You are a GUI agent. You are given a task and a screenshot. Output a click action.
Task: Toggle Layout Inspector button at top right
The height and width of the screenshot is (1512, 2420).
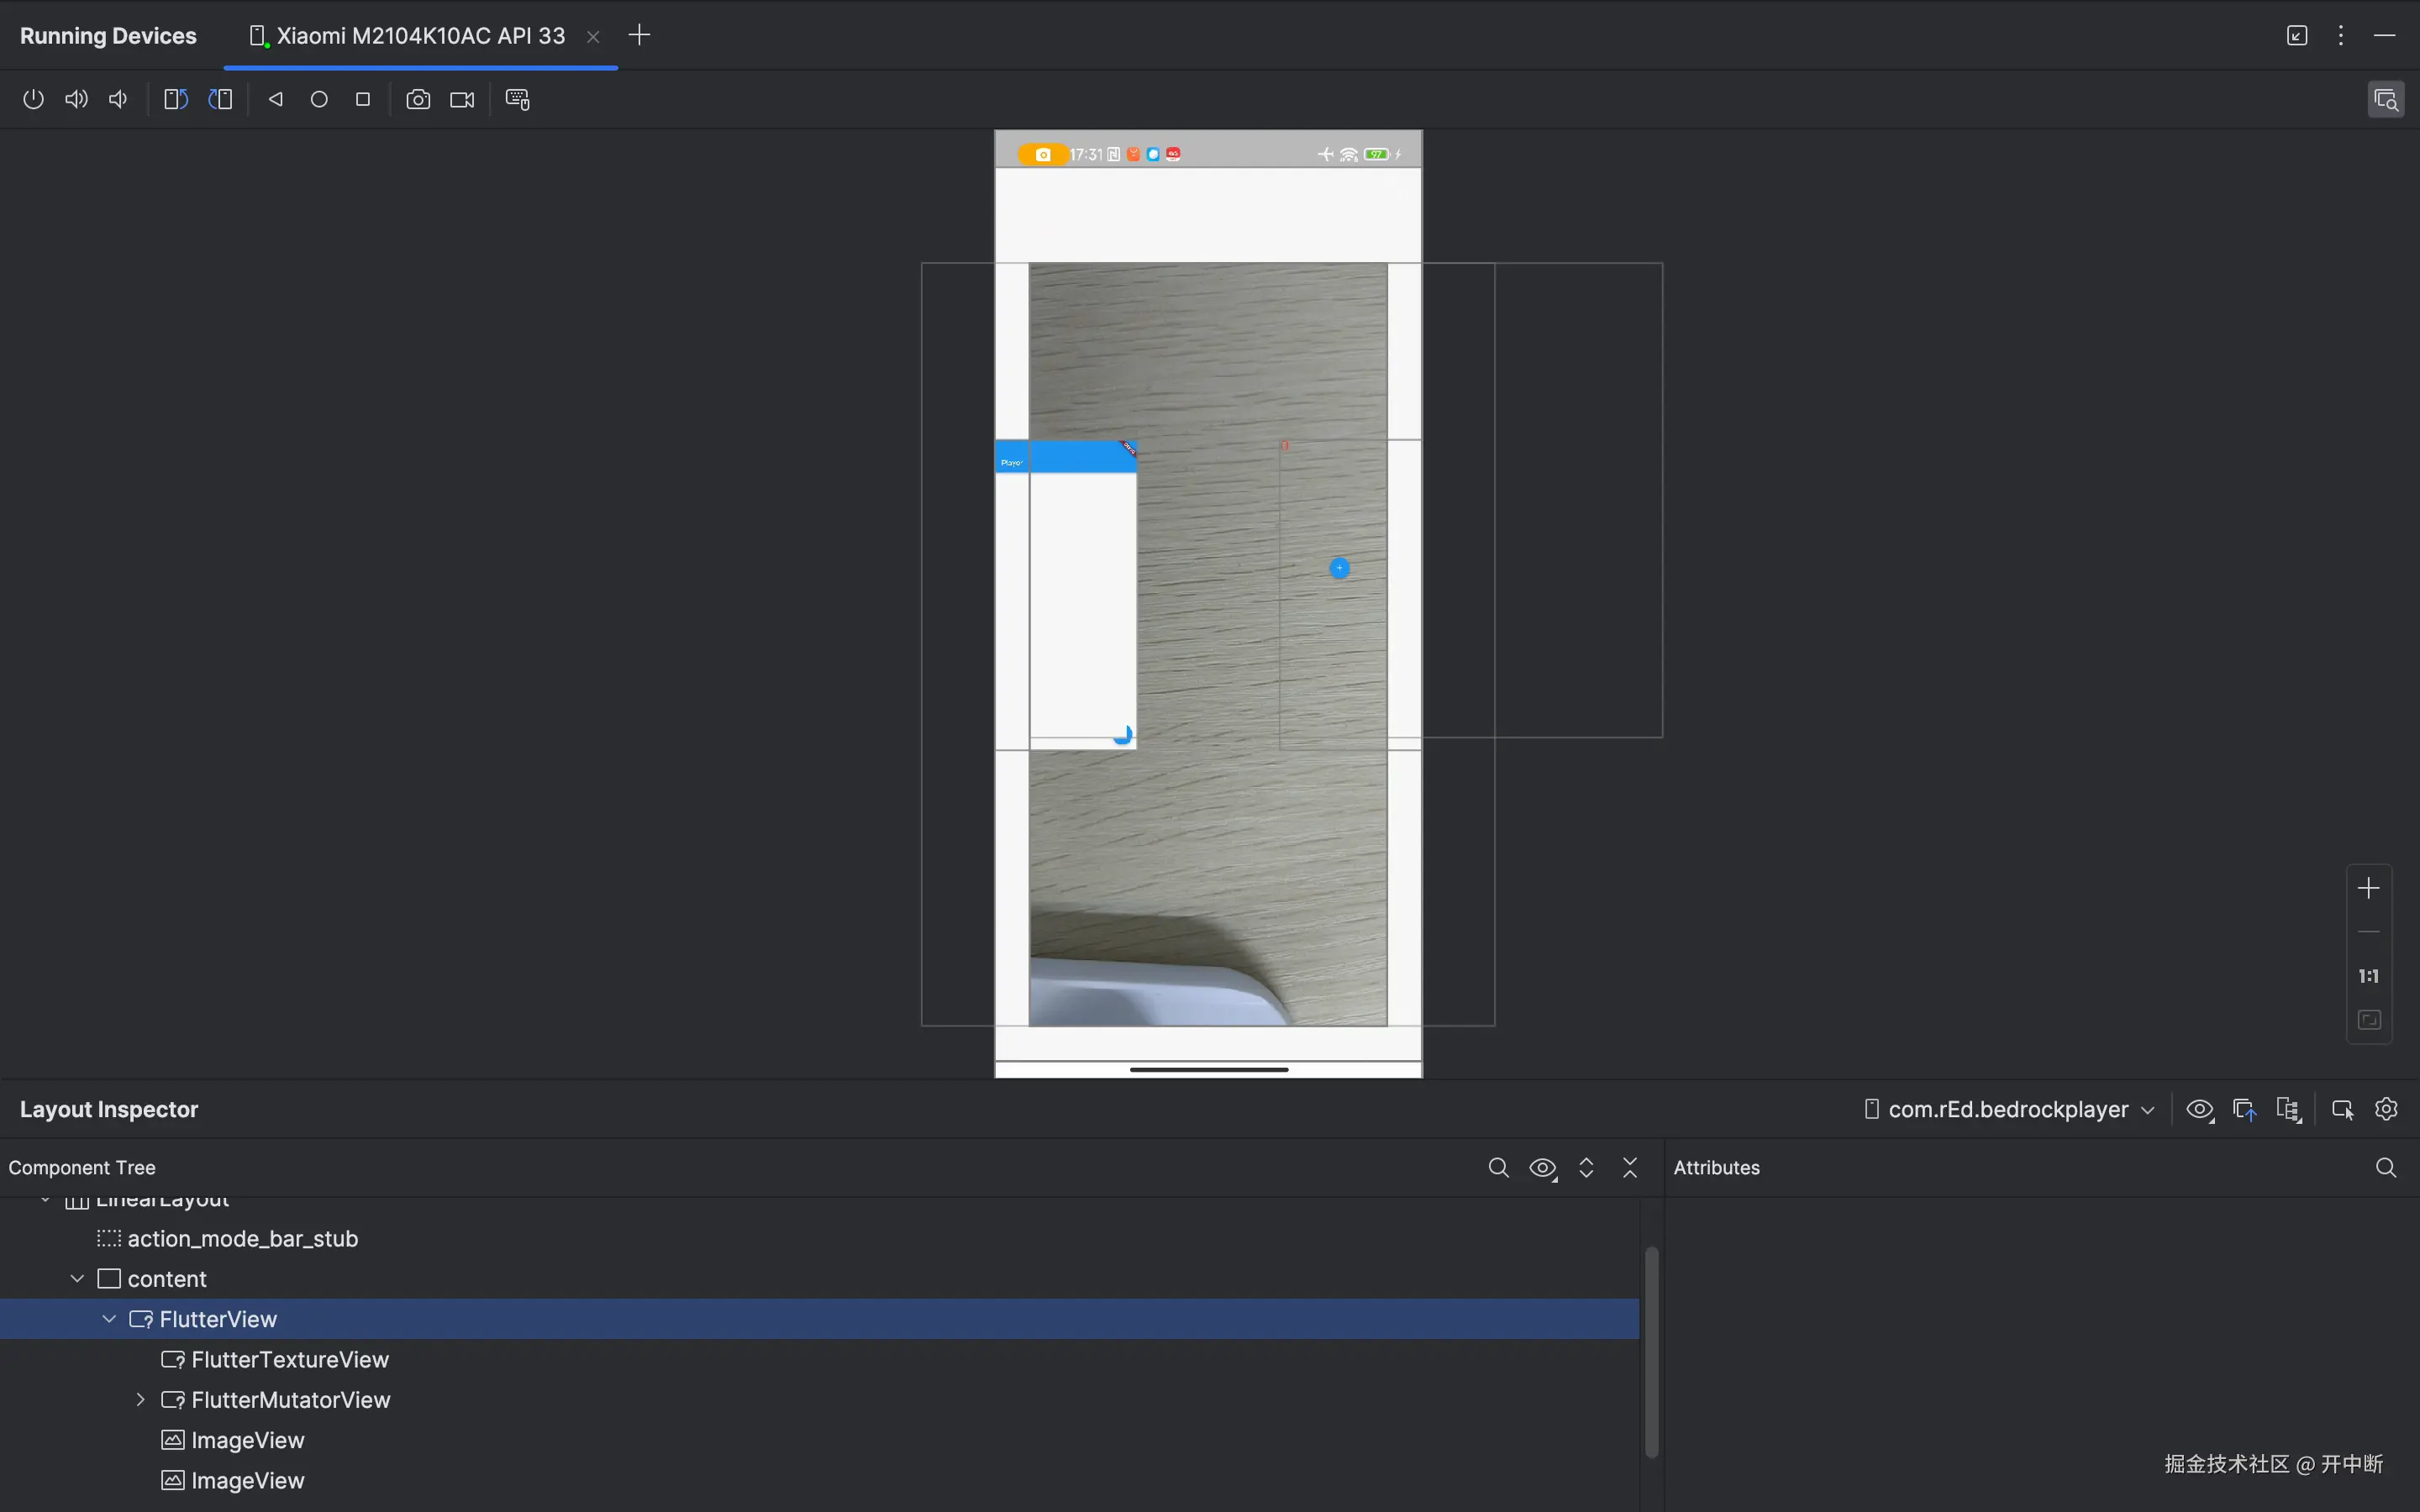(2385, 99)
